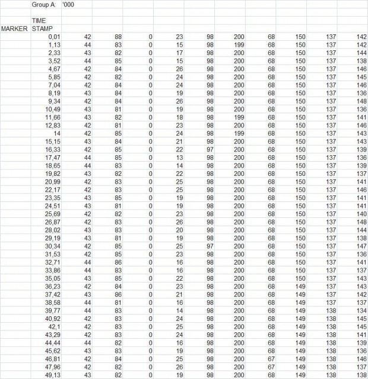Click the 149 cell in the 36,23 row
368x379 pixels.
[x=291, y=287]
